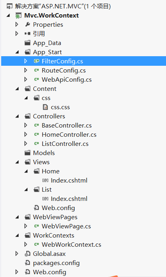Click the css.css stylesheet file icon

45,107
